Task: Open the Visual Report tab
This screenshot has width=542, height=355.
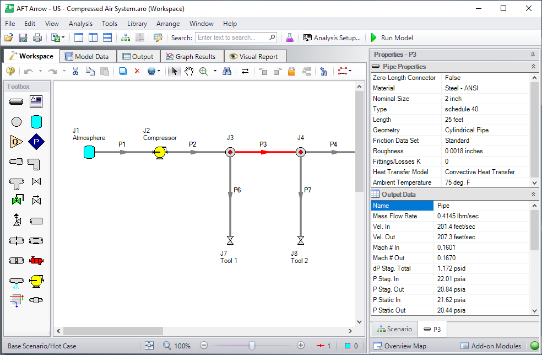Action: [254, 56]
